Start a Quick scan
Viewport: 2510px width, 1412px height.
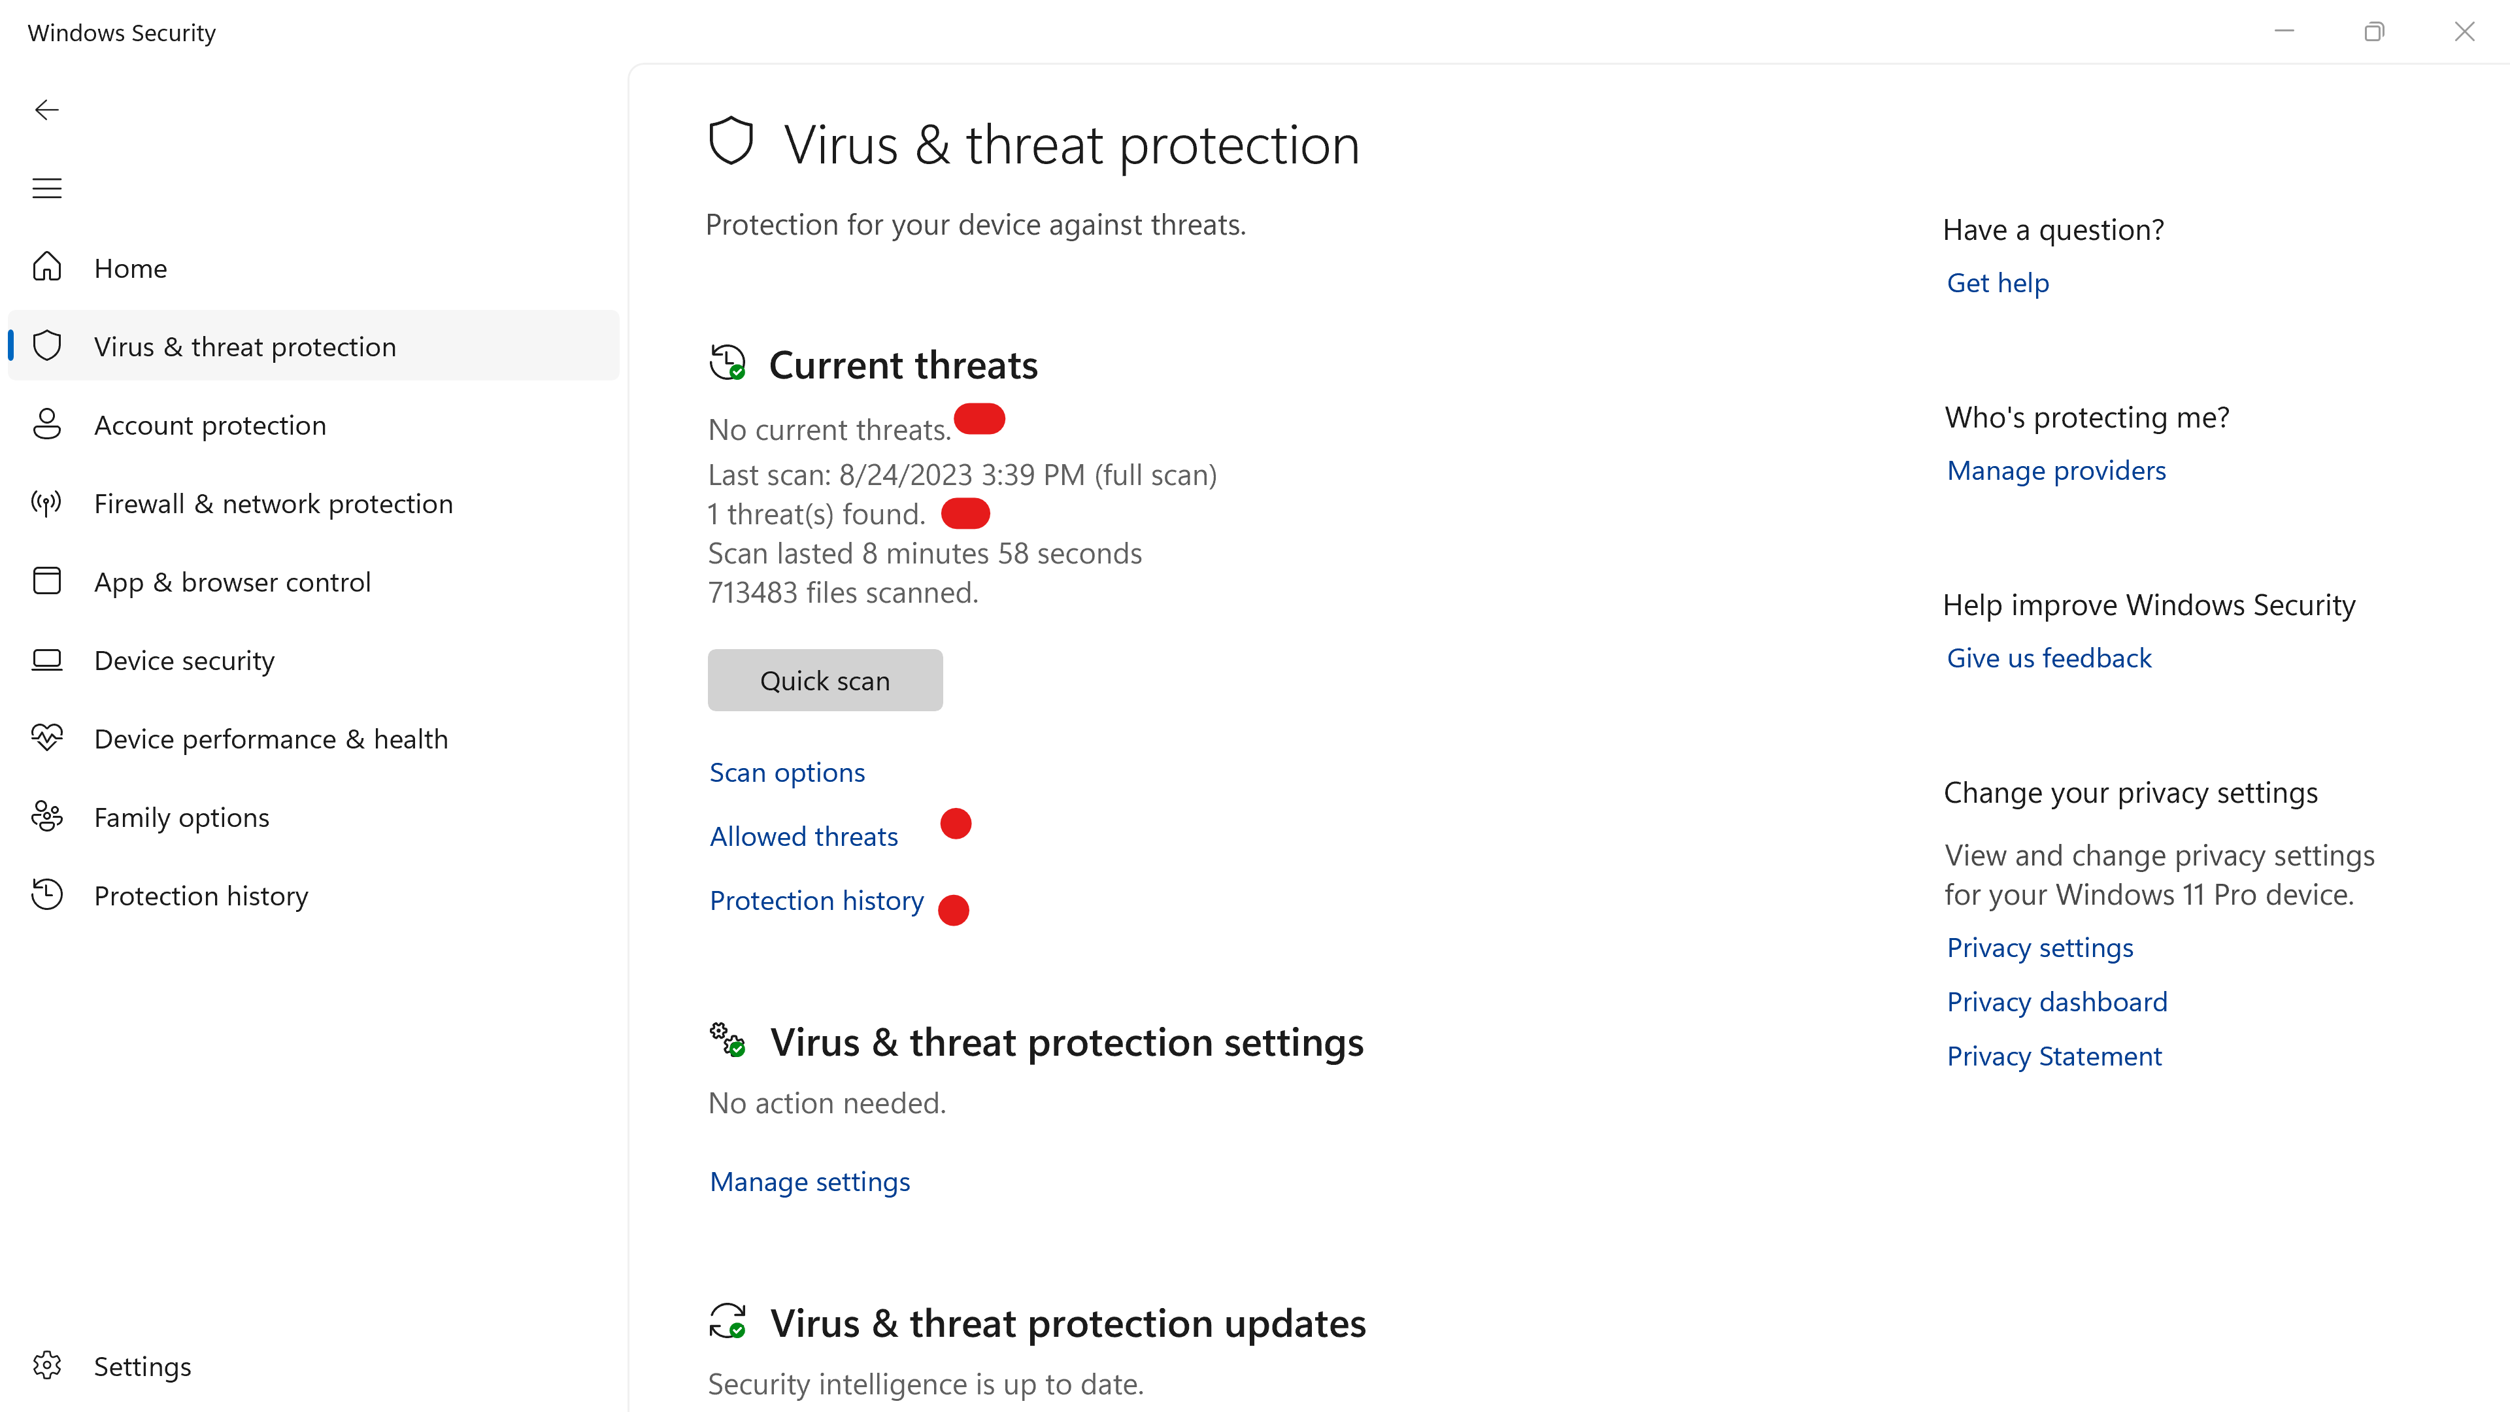824,680
